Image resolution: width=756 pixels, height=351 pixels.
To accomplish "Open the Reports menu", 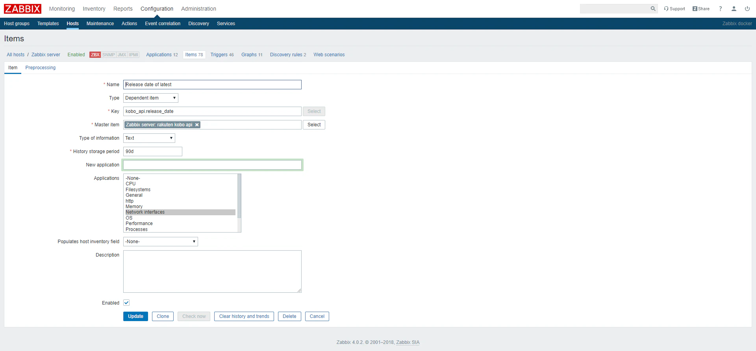I will tap(123, 9).
